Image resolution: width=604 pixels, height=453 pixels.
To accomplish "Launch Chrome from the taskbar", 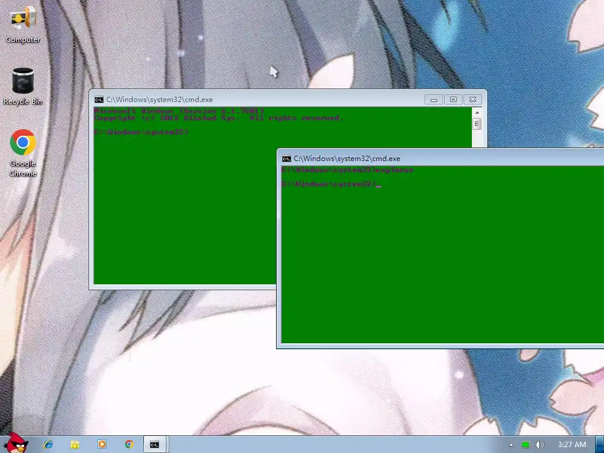I will tap(129, 444).
